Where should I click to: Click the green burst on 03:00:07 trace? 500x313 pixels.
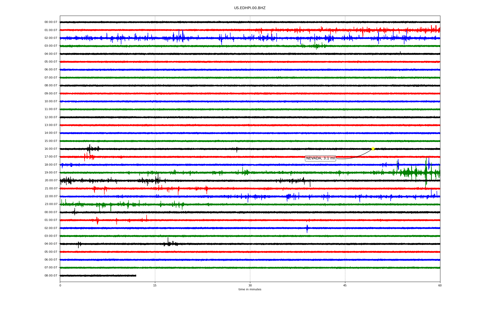316,46
